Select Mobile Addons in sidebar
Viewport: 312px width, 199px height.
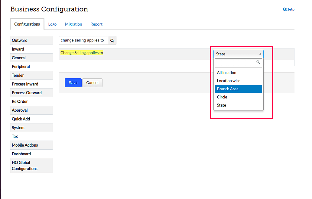click(25, 145)
